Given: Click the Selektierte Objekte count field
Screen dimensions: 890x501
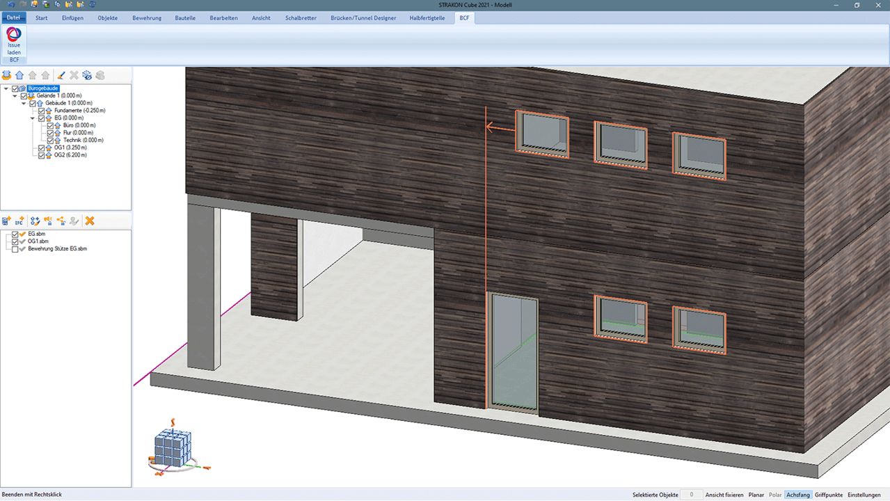Looking at the screenshot, I should (691, 495).
